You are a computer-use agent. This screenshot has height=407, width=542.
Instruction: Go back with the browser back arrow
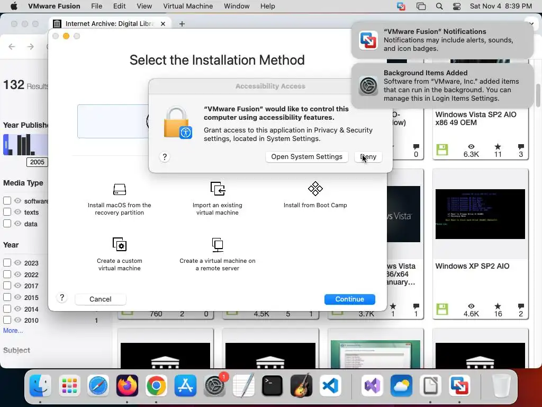[12, 47]
